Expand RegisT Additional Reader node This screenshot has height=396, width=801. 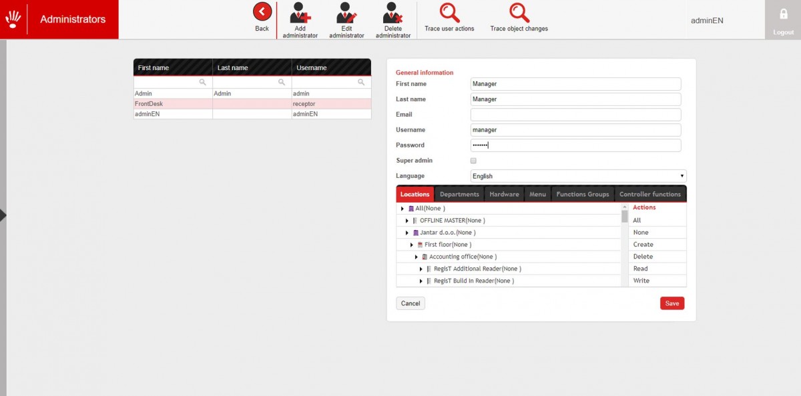421,269
